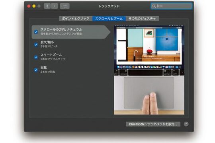The width and height of the screenshot is (215, 143).
Task: Close the トラックパッド window with red button
Action: pos(29,6)
